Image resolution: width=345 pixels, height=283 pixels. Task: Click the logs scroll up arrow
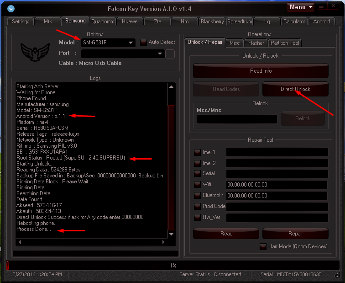172,87
